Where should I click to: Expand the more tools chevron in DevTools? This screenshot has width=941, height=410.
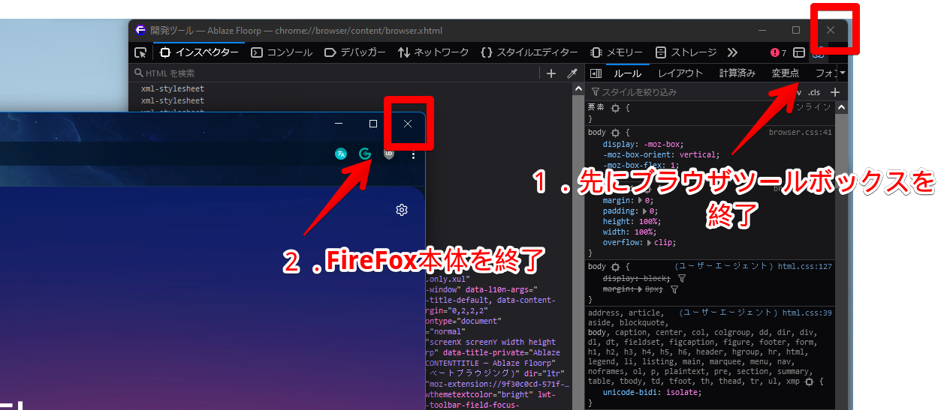733,52
